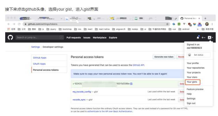Expand the bookmarks overflow chevron
Viewport: 218px width, 116px height.
tap(198, 29)
